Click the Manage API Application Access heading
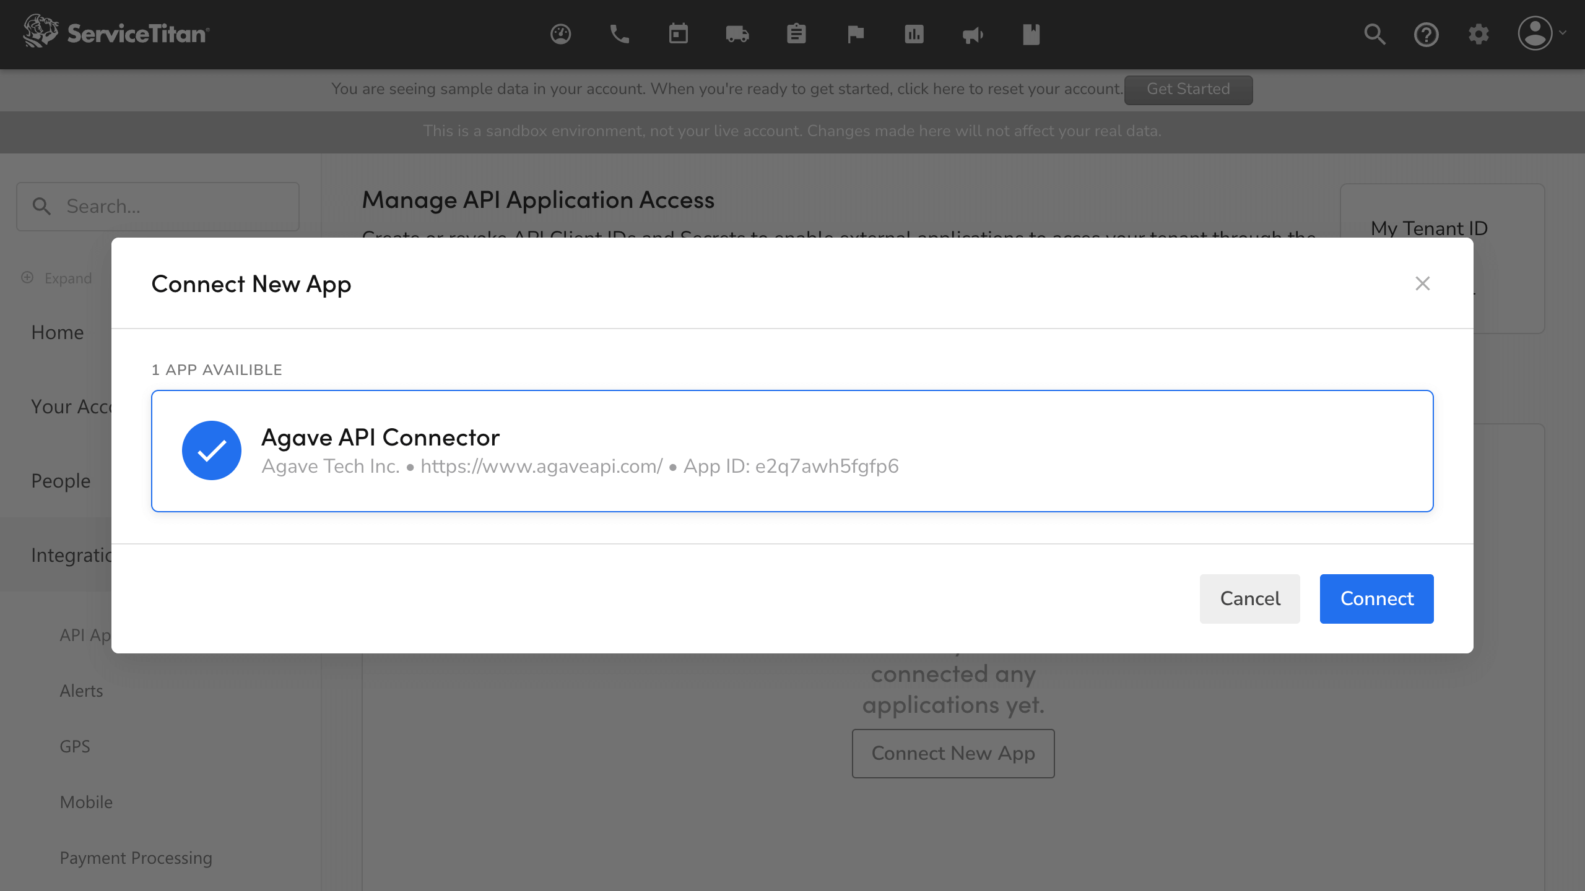 point(538,200)
